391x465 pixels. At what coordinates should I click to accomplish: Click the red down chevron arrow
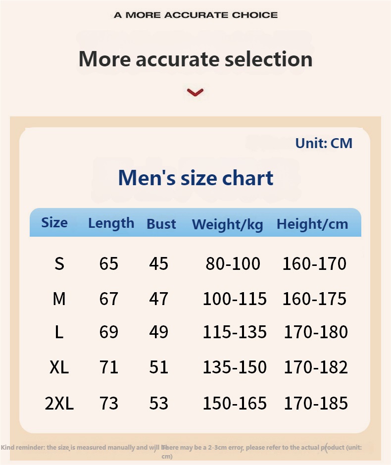(195, 92)
